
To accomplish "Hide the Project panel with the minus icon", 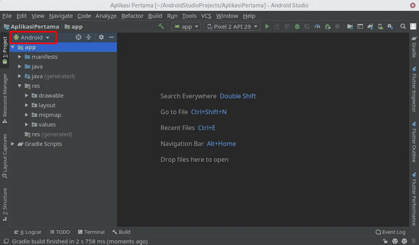I will click(111, 37).
